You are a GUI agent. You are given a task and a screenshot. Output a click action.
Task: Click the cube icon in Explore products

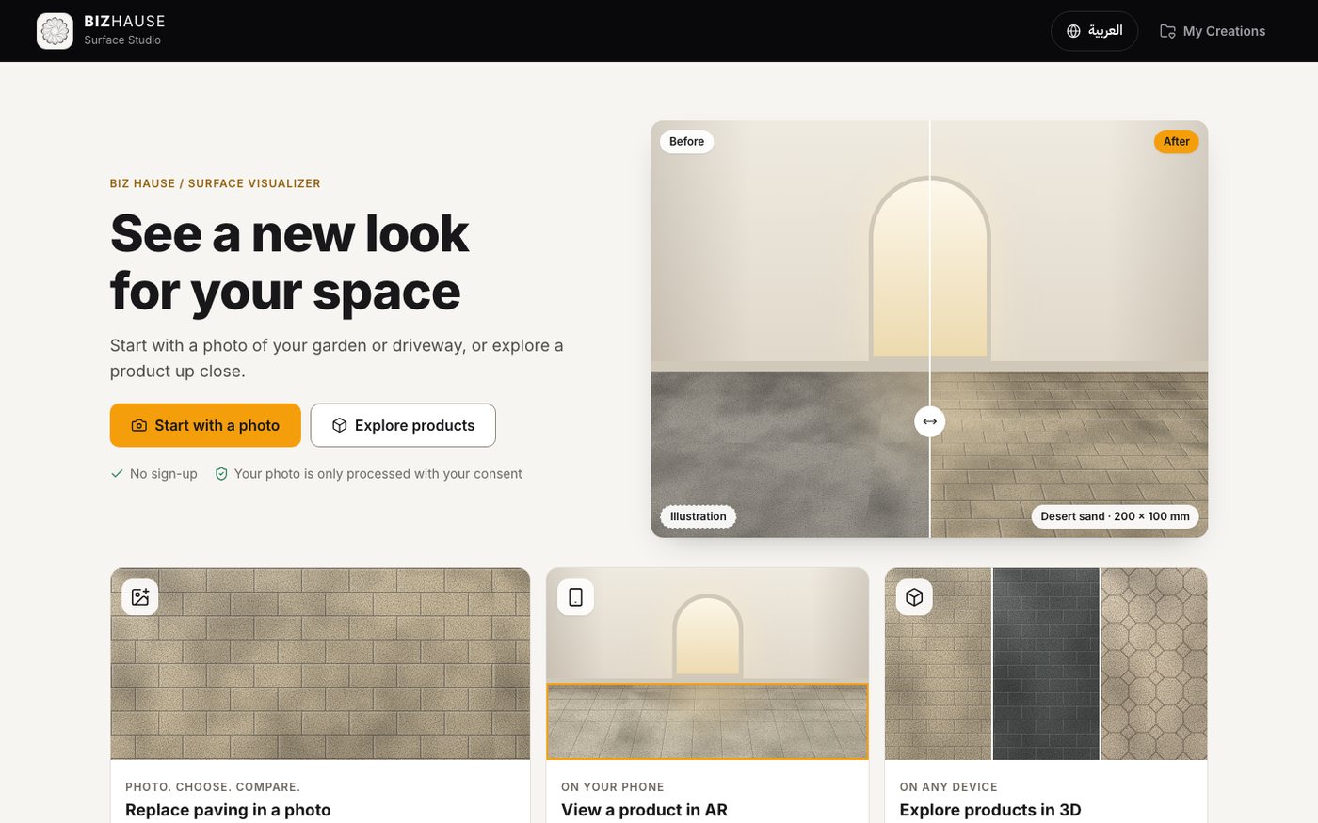pos(340,425)
